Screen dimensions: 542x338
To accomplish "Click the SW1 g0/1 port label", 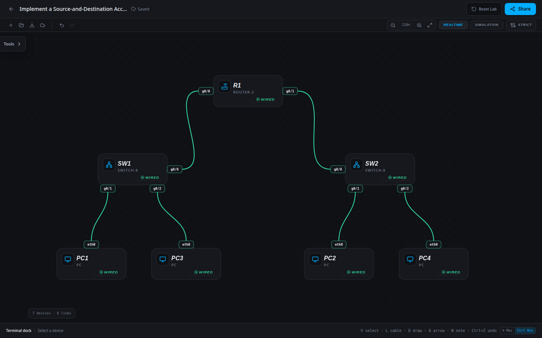I will coord(108,189).
